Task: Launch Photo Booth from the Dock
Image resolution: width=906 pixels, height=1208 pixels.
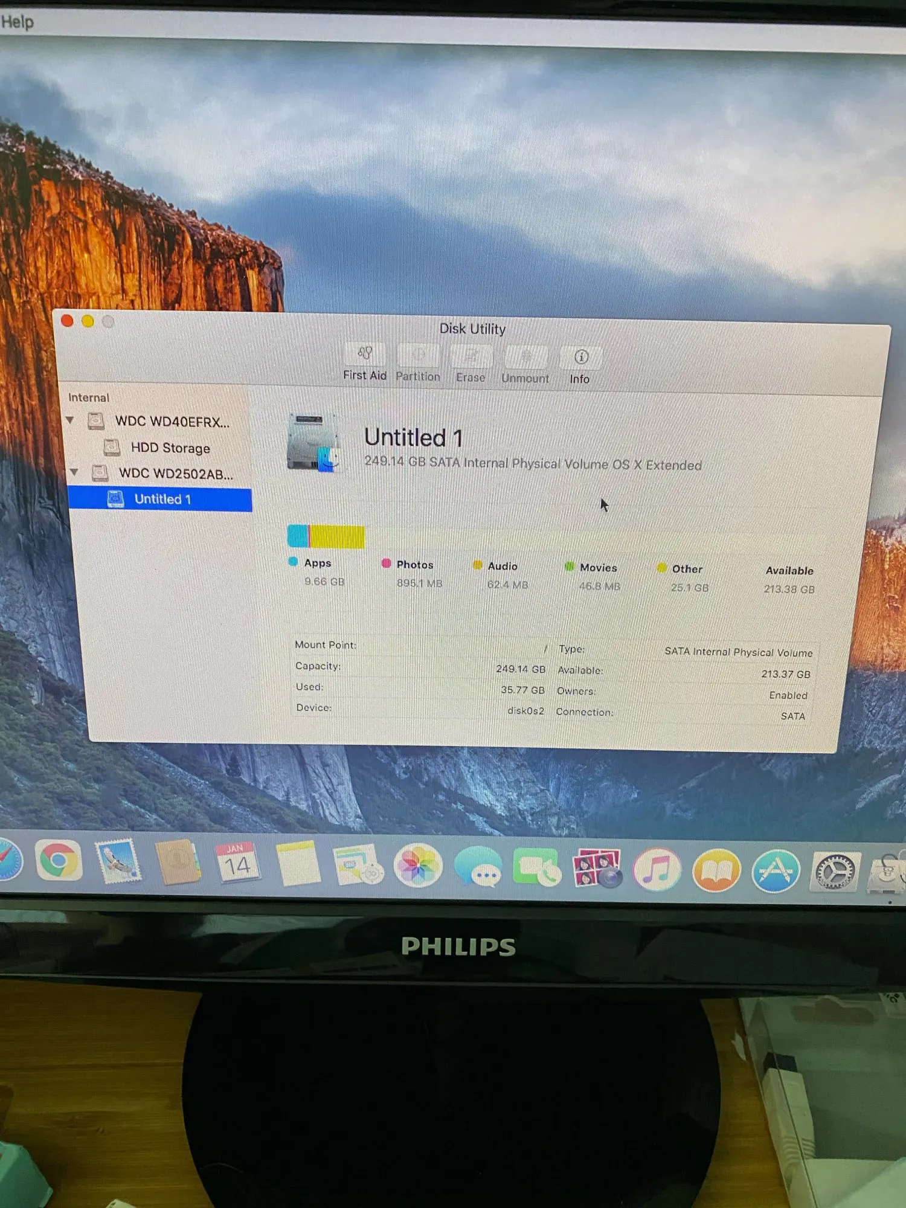Action: 597,869
